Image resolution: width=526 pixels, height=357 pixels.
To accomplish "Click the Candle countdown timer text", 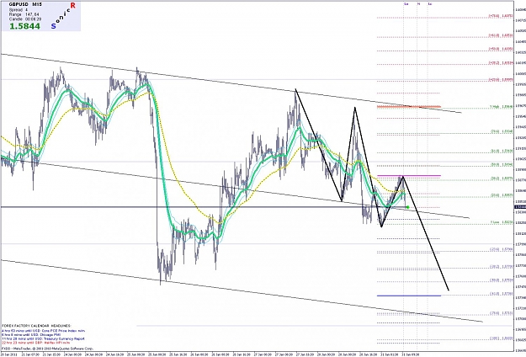I will (x=25, y=19).
